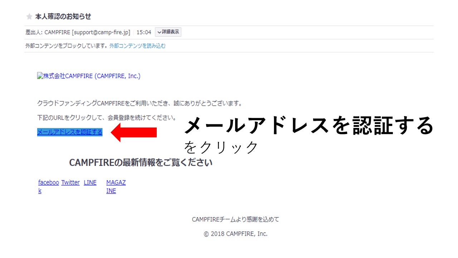The image size is (458, 258).
Task: Expand the 詳細表示 sender details dropdown
Action: pyautogui.click(x=168, y=32)
